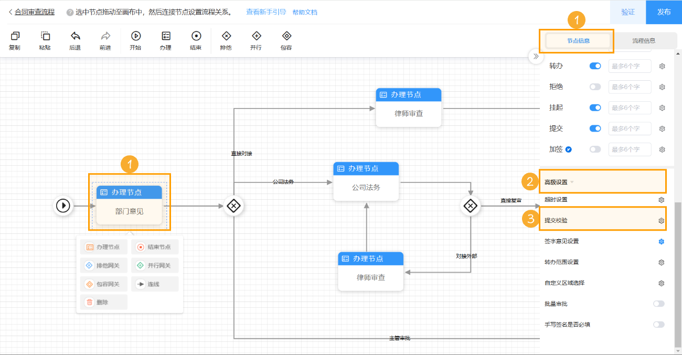Collapse the right panel with double-chevron
Image resolution: width=682 pixels, height=355 pixels.
536,56
